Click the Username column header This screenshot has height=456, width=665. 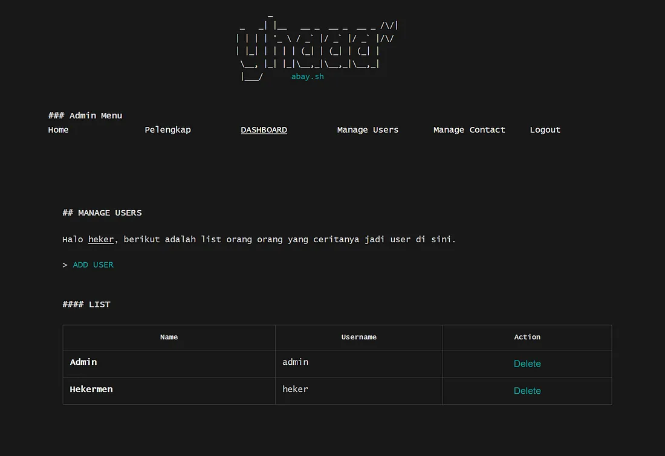358,337
